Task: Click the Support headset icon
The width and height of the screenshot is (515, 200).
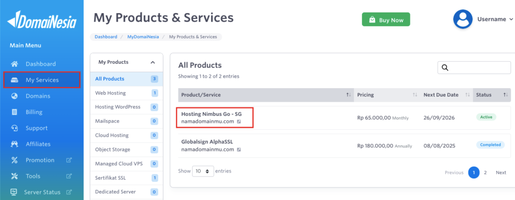Action: (14, 128)
